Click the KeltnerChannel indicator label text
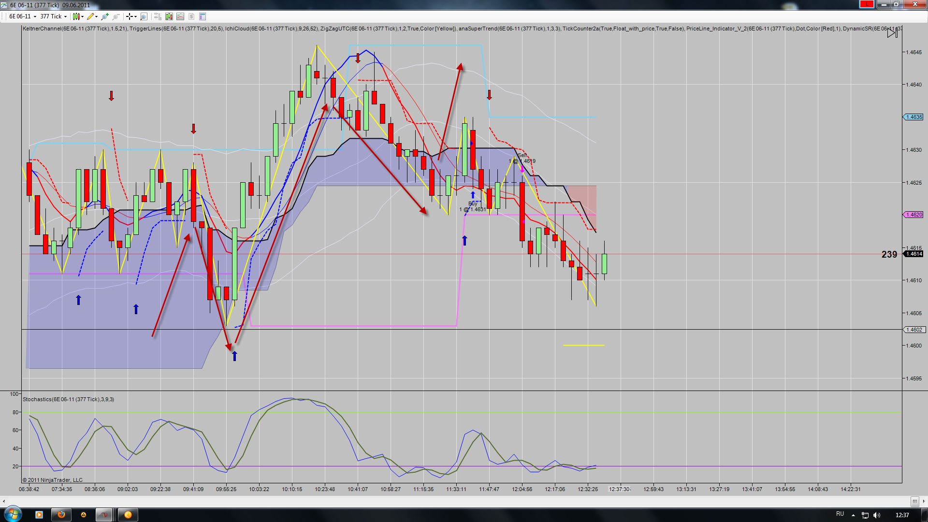The image size is (928, 522). [x=75, y=29]
